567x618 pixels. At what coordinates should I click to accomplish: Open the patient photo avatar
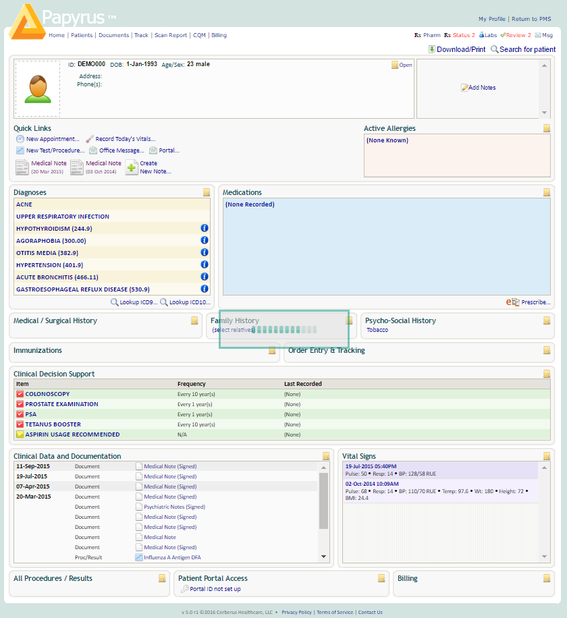38,89
